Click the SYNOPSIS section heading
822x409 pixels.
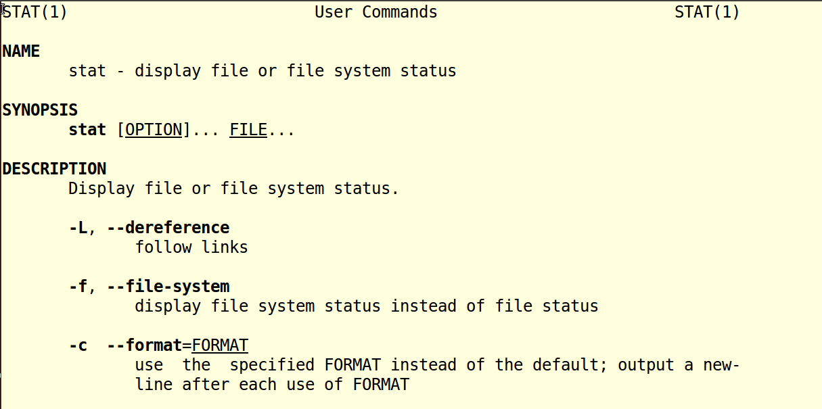pos(40,110)
